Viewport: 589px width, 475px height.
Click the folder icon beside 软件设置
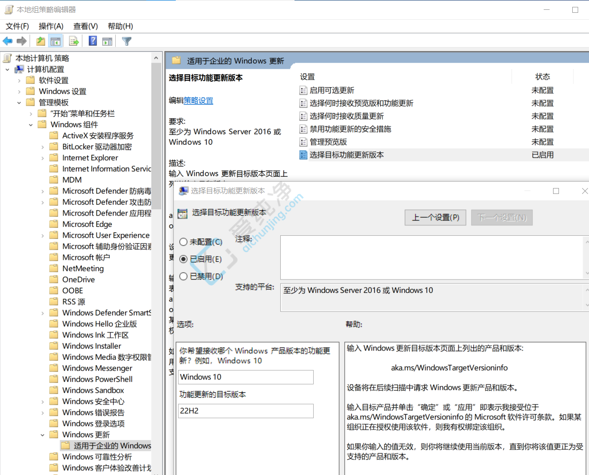pos(31,80)
